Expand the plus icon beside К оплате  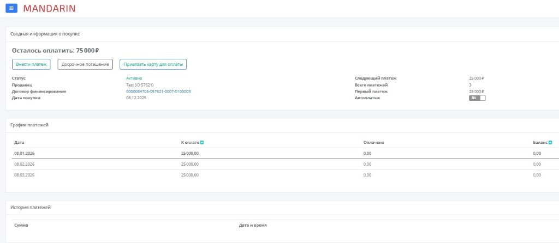202,142
